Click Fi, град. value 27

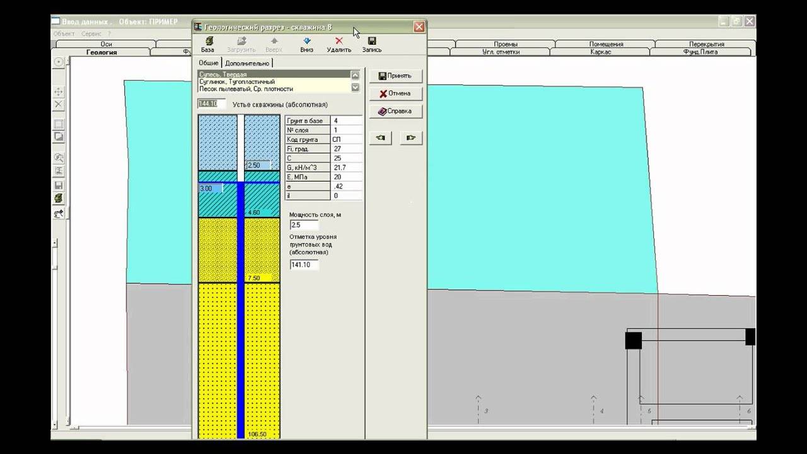coord(346,149)
